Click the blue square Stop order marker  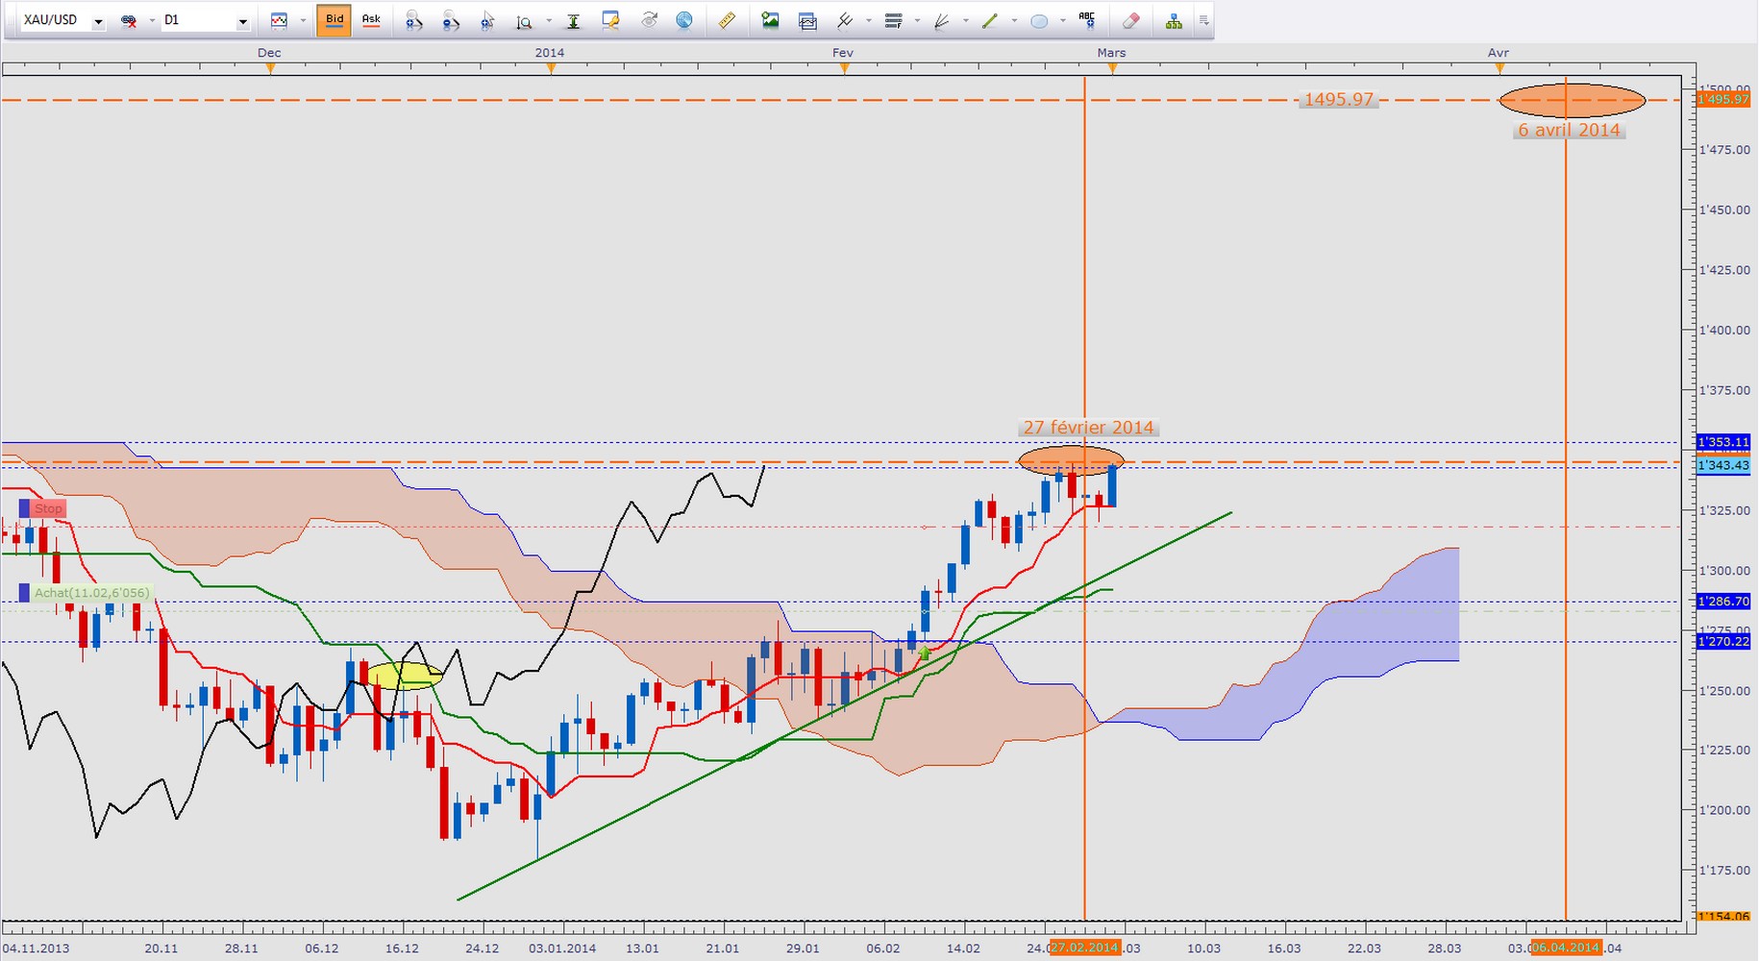(25, 508)
